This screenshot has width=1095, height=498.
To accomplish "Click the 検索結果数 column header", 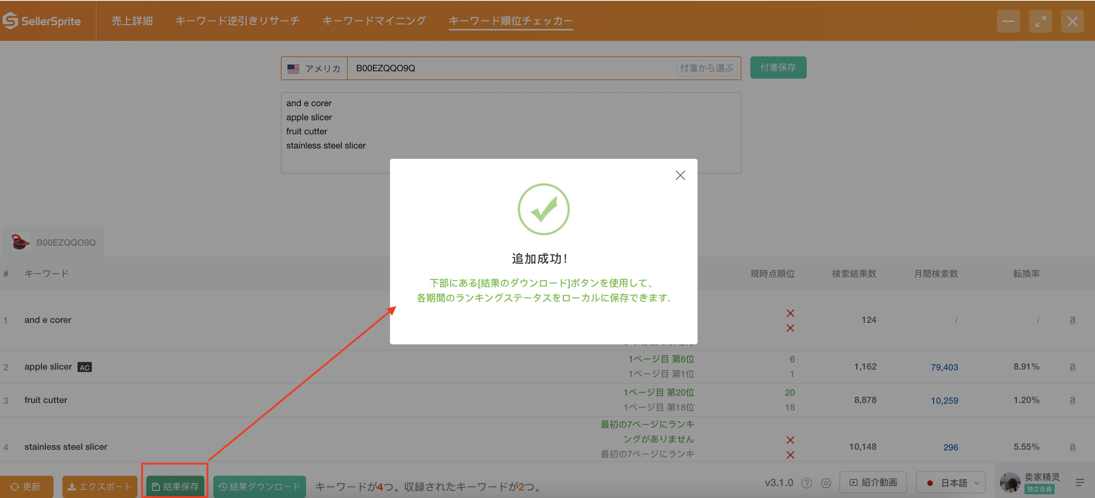I will pos(854,273).
